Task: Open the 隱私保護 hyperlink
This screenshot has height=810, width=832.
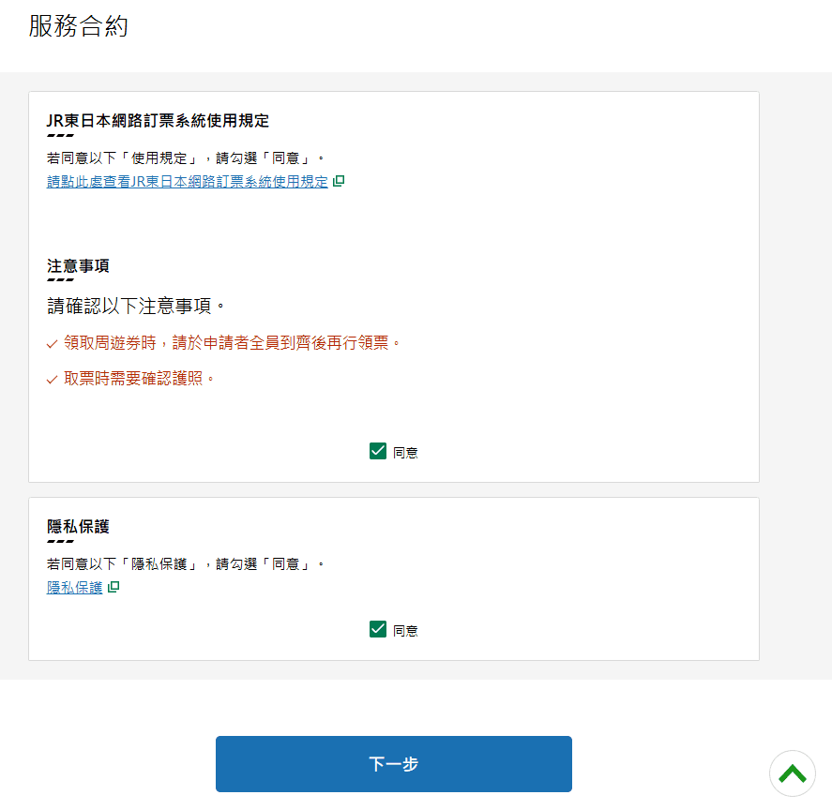Action: point(75,588)
